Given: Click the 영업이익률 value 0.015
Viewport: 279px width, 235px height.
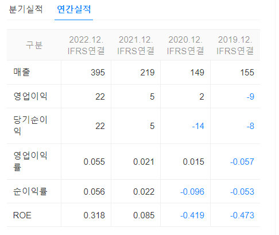Looking at the screenshot, I should pyautogui.click(x=193, y=162).
